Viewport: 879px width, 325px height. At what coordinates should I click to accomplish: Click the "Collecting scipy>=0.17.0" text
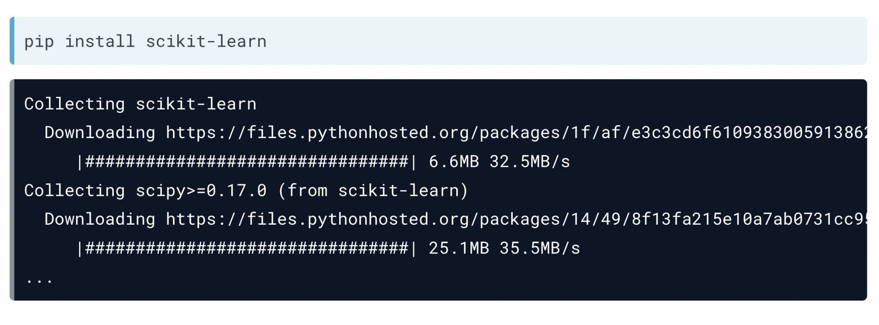(x=145, y=190)
